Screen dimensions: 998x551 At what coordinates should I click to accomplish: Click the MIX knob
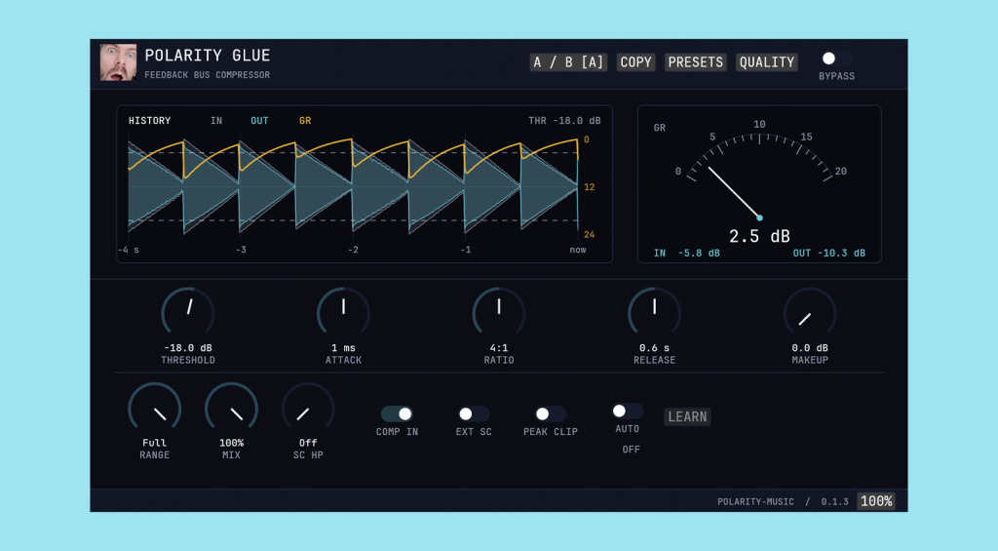(x=231, y=408)
